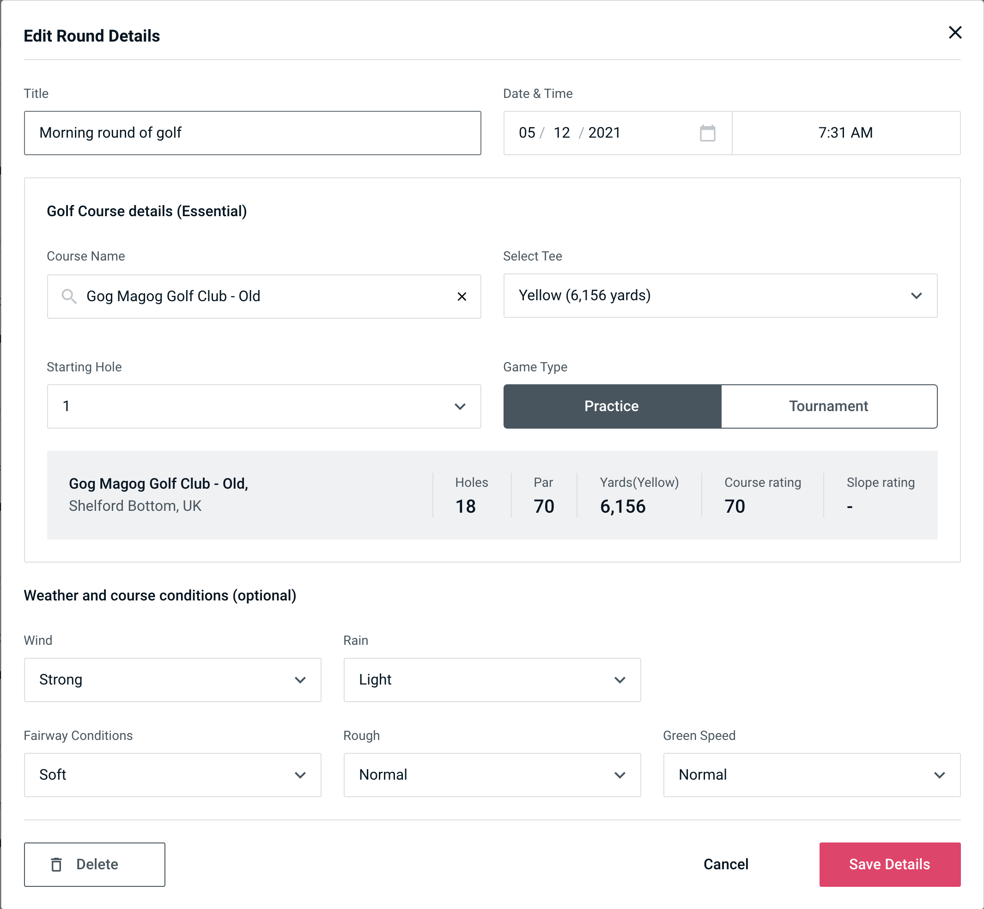Expand the Green Speed dropdown
This screenshot has height=909, width=984.
point(811,774)
